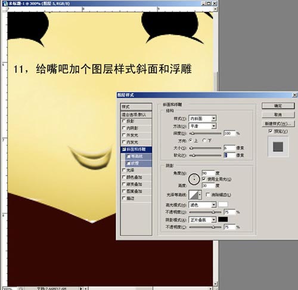Click the white highlight color swatch
298x290 pixels.
(223, 205)
